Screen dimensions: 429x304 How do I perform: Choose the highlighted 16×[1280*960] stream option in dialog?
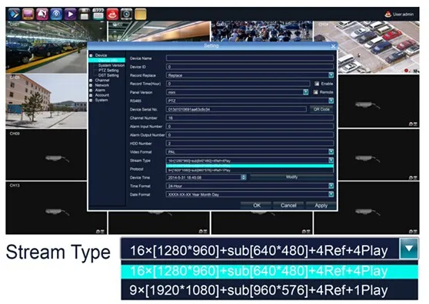point(250,166)
